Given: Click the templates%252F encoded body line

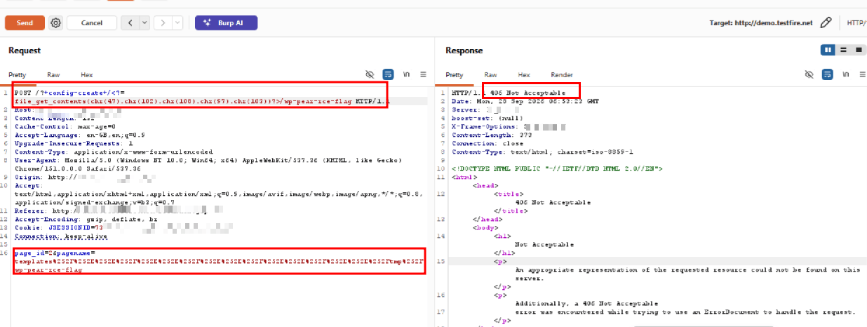Looking at the screenshot, I should pos(219,260).
